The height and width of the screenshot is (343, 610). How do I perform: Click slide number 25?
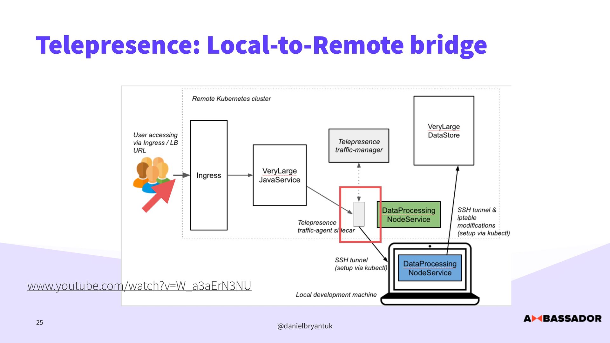(x=40, y=323)
